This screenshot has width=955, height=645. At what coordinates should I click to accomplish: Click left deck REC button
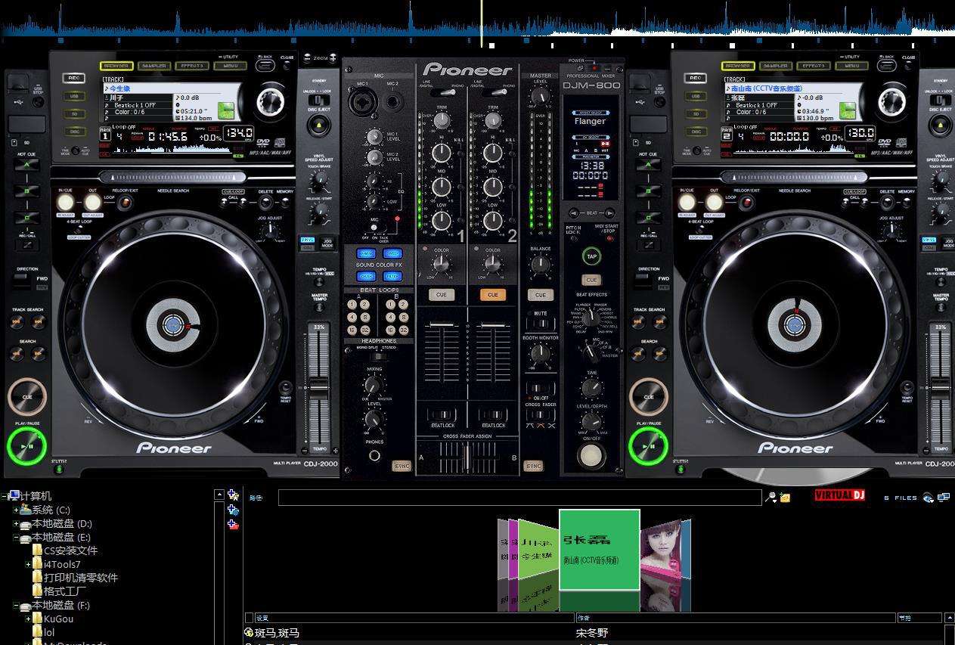(74, 78)
